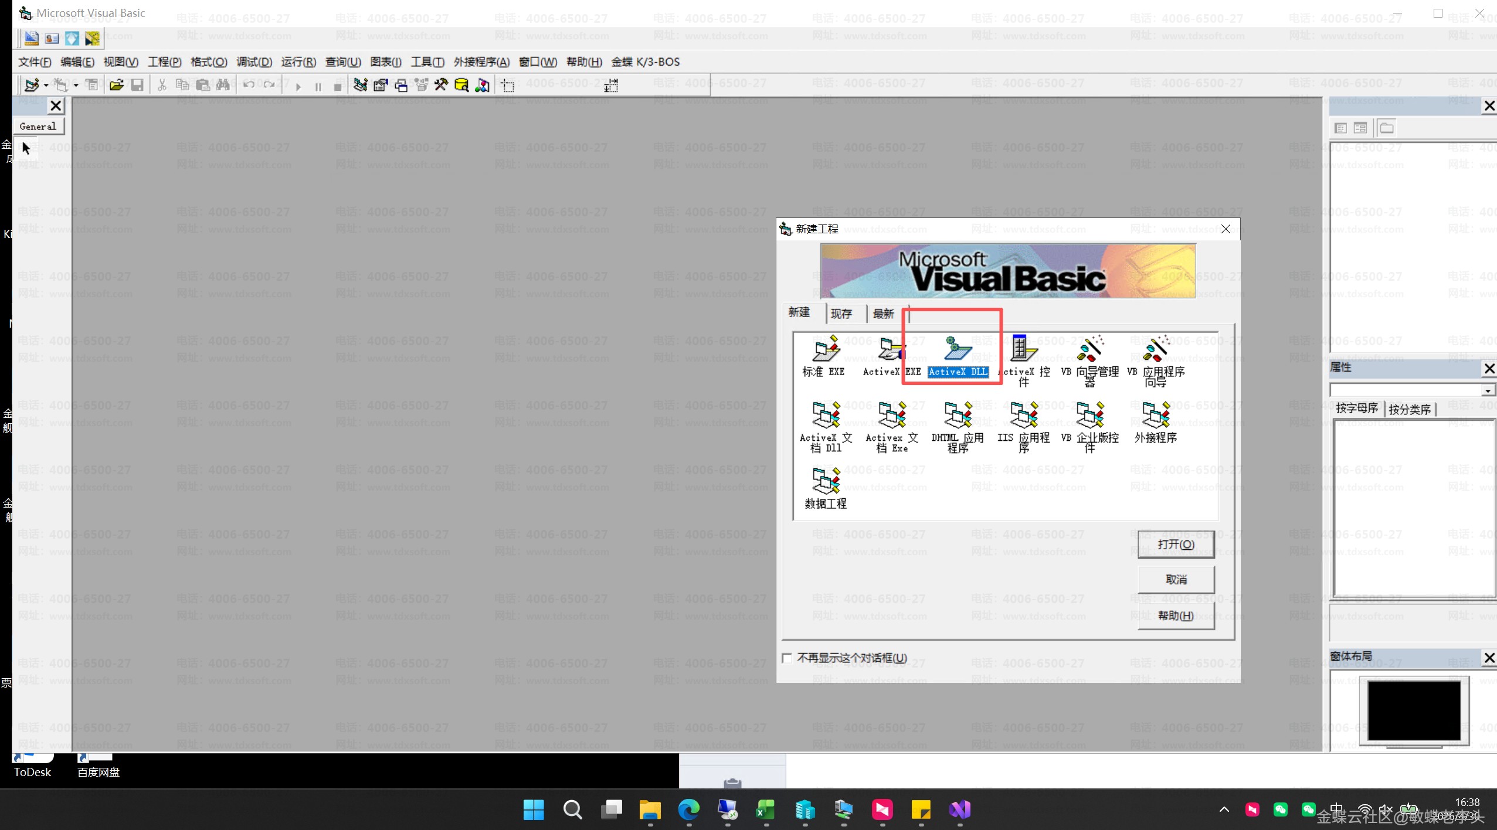Image resolution: width=1497 pixels, height=830 pixels.
Task: Select the General toolbox tab
Action: point(38,126)
